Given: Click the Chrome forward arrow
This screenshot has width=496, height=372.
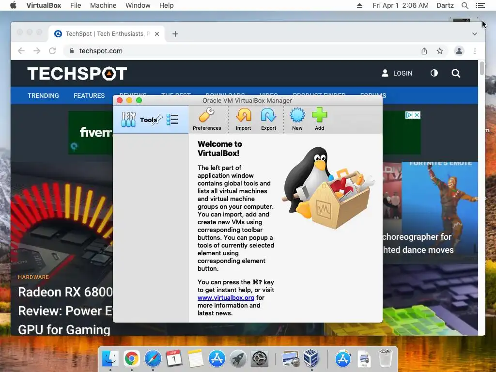Looking at the screenshot, I should [37, 51].
